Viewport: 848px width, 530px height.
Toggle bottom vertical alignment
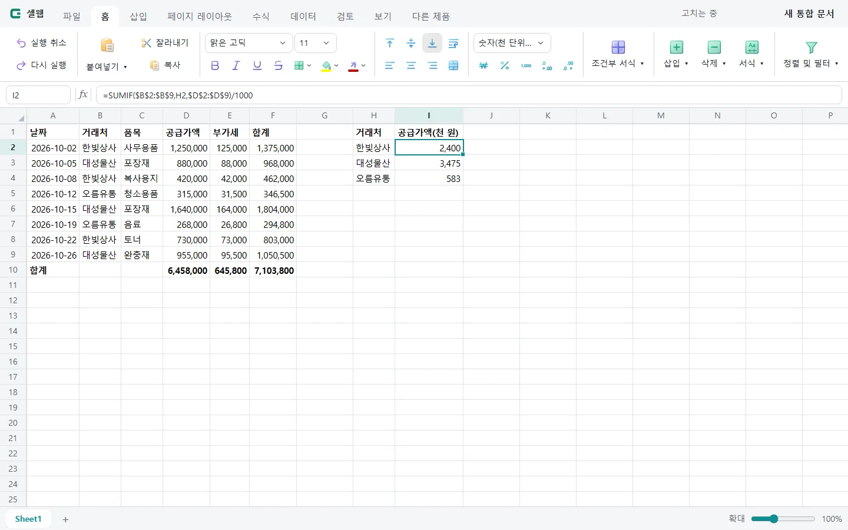pyautogui.click(x=432, y=43)
